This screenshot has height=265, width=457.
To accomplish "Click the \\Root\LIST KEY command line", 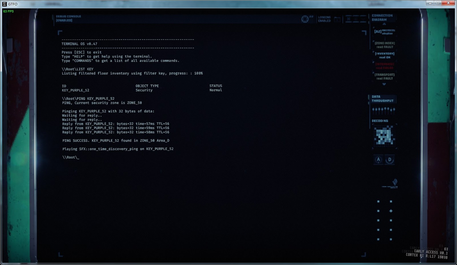I will [x=77, y=69].
